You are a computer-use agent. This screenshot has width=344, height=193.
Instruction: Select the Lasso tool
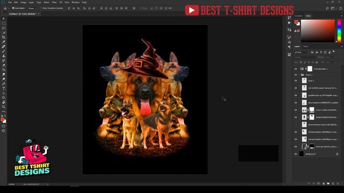[x=4, y=28]
